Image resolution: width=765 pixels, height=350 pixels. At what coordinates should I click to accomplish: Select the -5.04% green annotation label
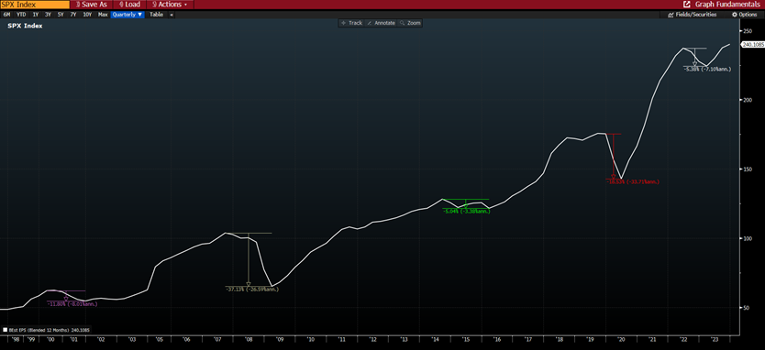pyautogui.click(x=466, y=212)
